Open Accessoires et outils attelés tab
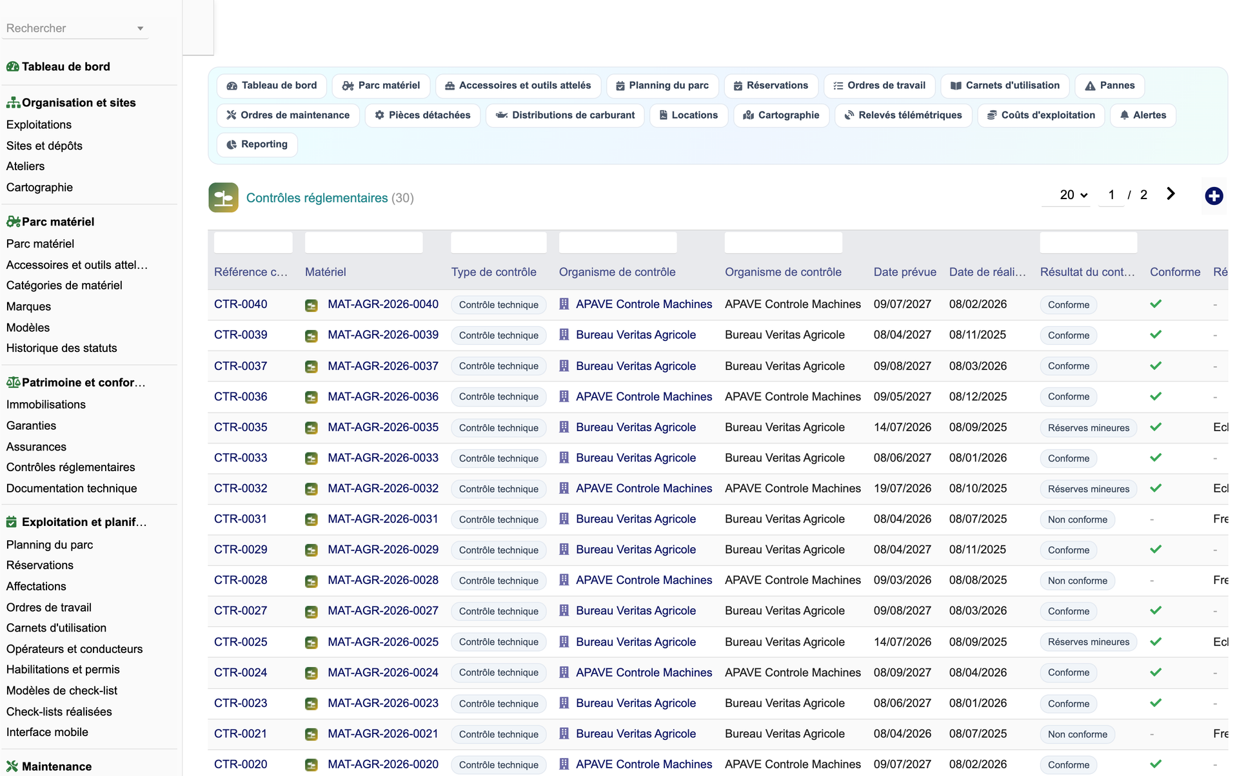Screen dimensions: 1255x776 tap(518, 86)
